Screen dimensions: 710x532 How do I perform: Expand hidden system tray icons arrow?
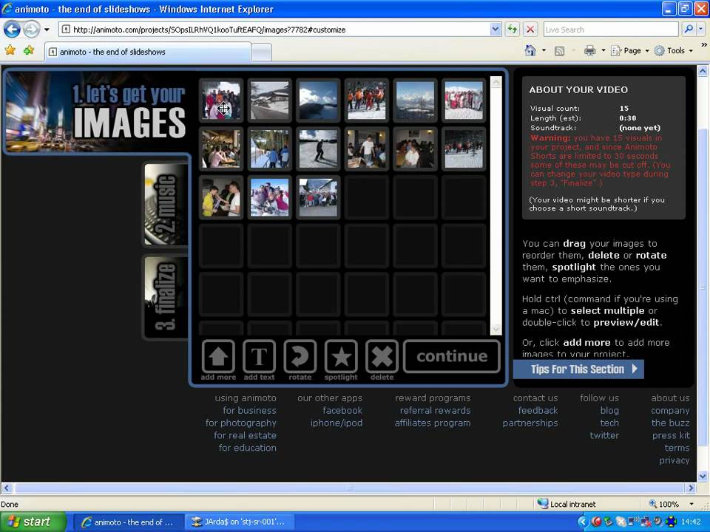coord(583,522)
